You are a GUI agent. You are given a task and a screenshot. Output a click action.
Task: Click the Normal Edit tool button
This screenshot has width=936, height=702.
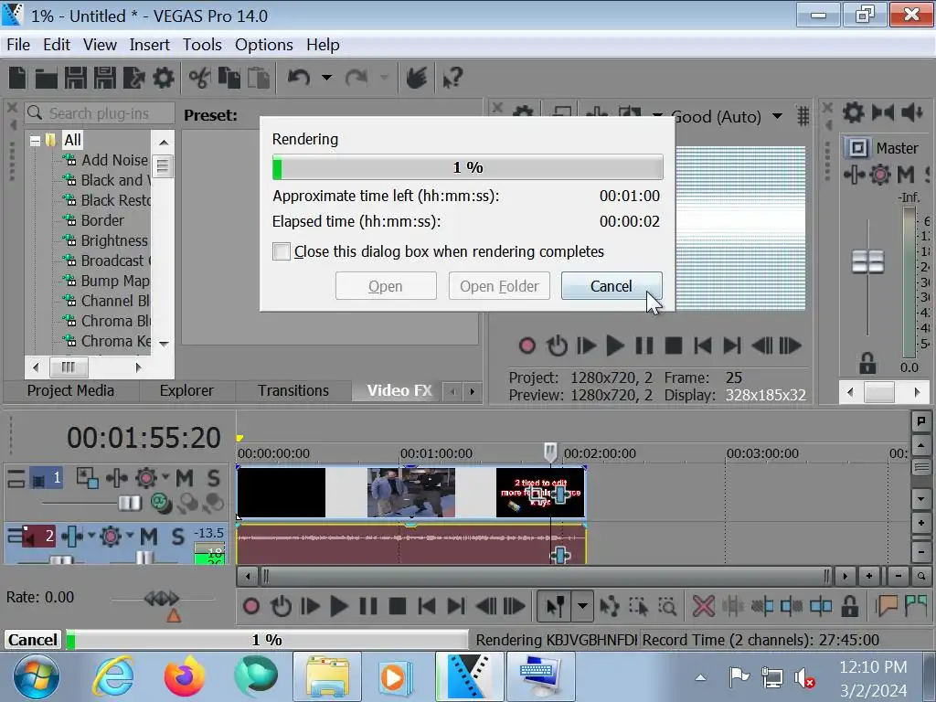coord(555,607)
